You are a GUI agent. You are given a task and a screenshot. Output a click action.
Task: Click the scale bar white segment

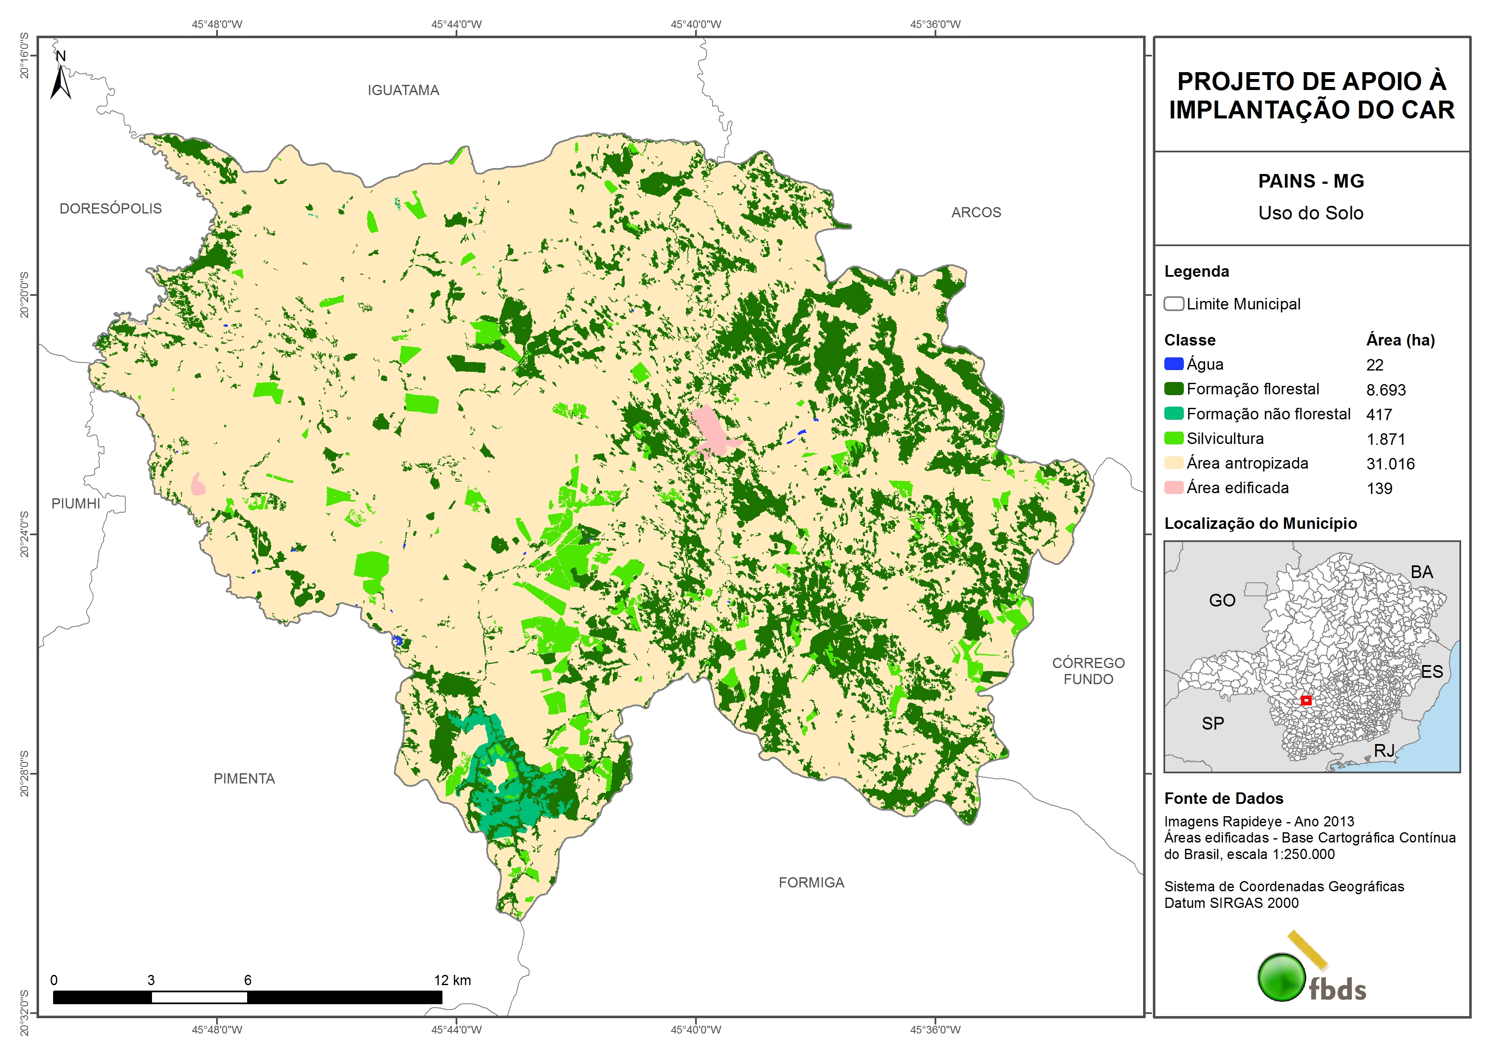199,997
